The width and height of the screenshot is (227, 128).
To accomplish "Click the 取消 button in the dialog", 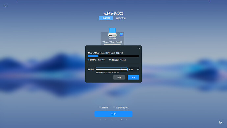I will [x=119, y=77].
